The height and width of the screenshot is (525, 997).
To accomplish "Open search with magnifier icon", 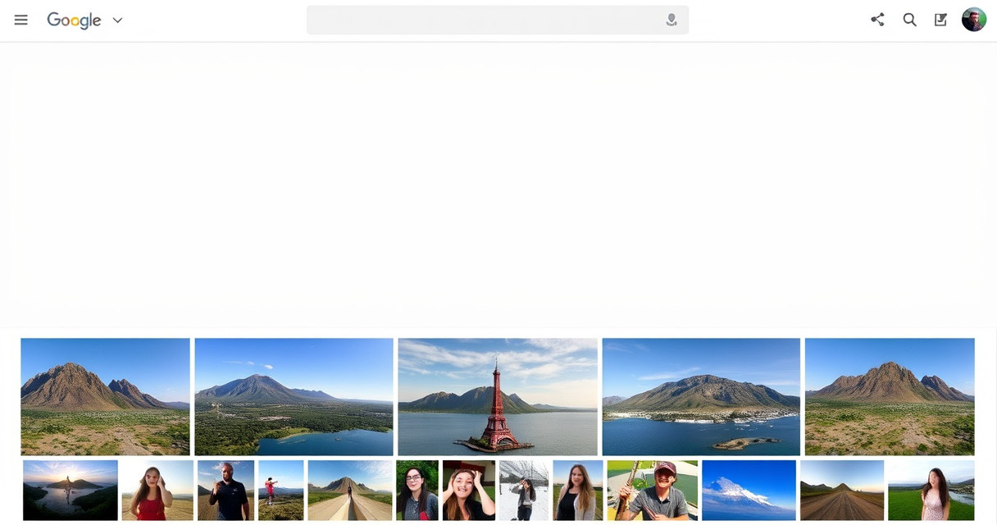I will pyautogui.click(x=909, y=20).
